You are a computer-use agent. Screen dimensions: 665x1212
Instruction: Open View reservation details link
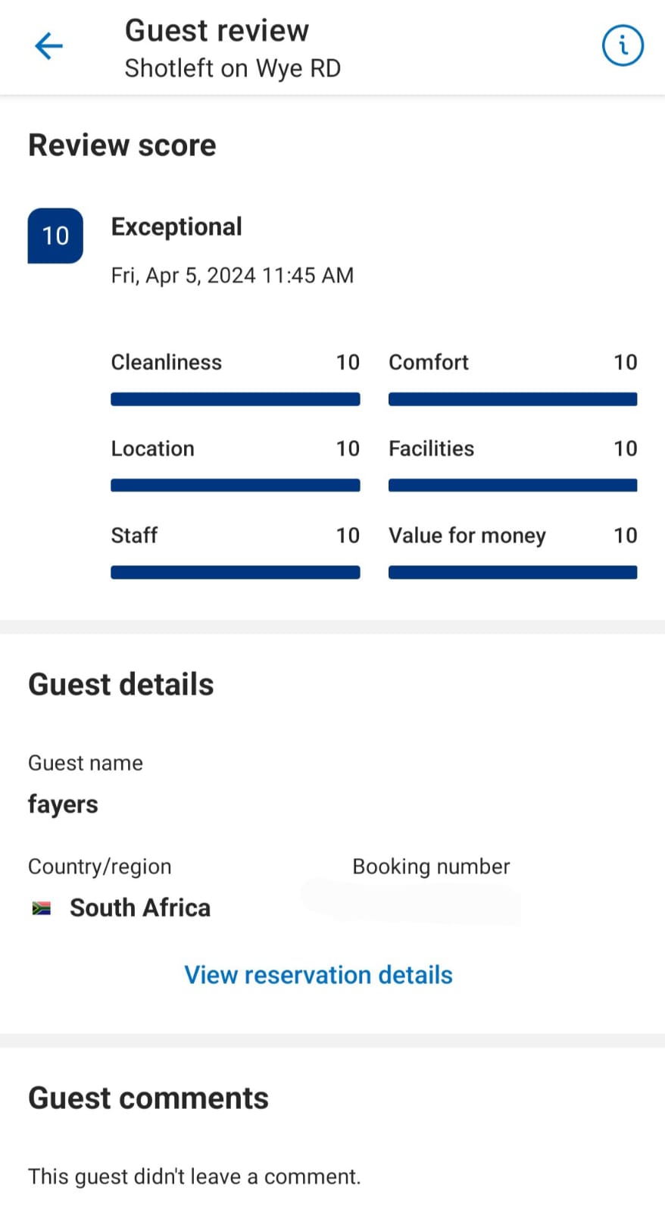318,975
